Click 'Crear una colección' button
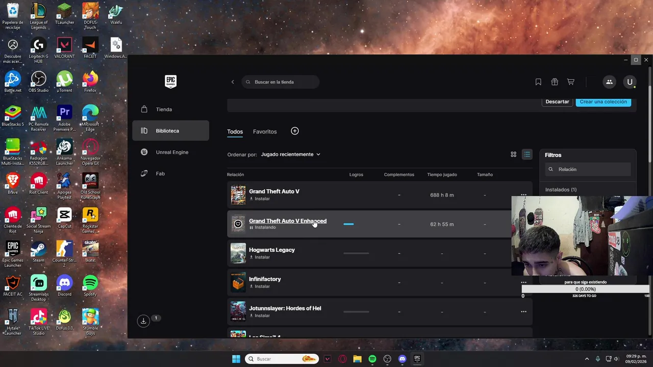 [x=603, y=101]
